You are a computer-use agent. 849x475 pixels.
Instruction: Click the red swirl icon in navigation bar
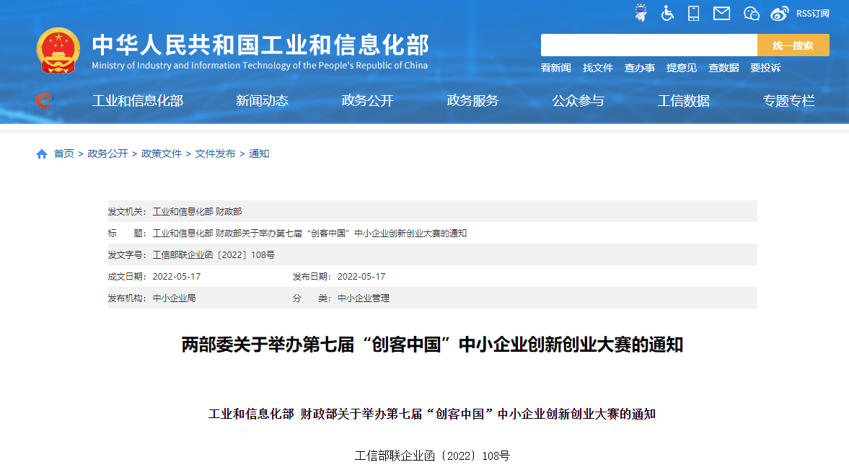(x=44, y=100)
